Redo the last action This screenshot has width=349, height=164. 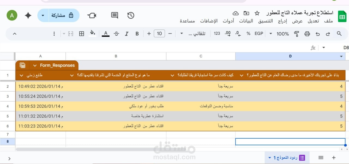328,34
